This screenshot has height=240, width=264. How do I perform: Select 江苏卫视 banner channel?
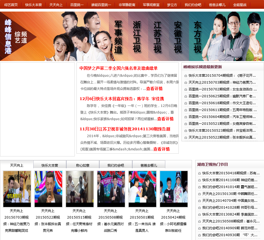(x=157, y=37)
